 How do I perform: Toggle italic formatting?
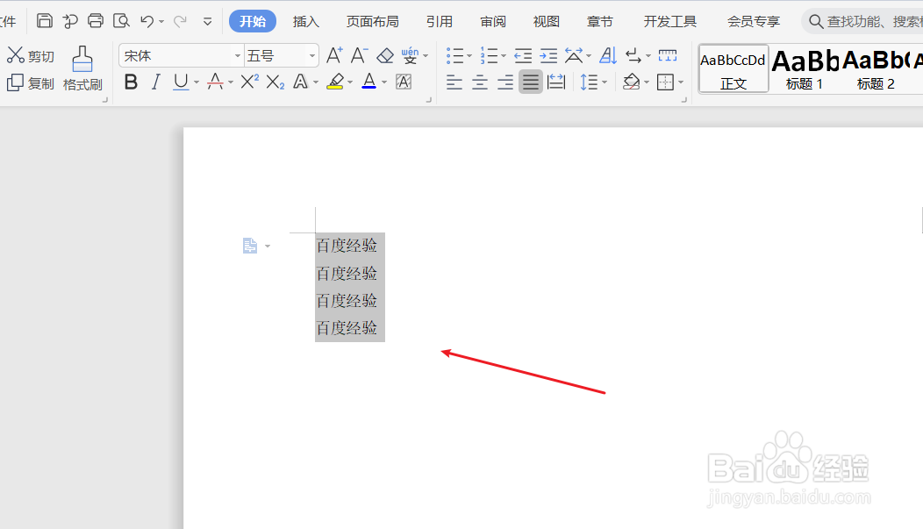pyautogui.click(x=156, y=82)
